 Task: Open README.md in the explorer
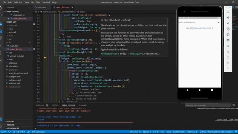[14, 83]
